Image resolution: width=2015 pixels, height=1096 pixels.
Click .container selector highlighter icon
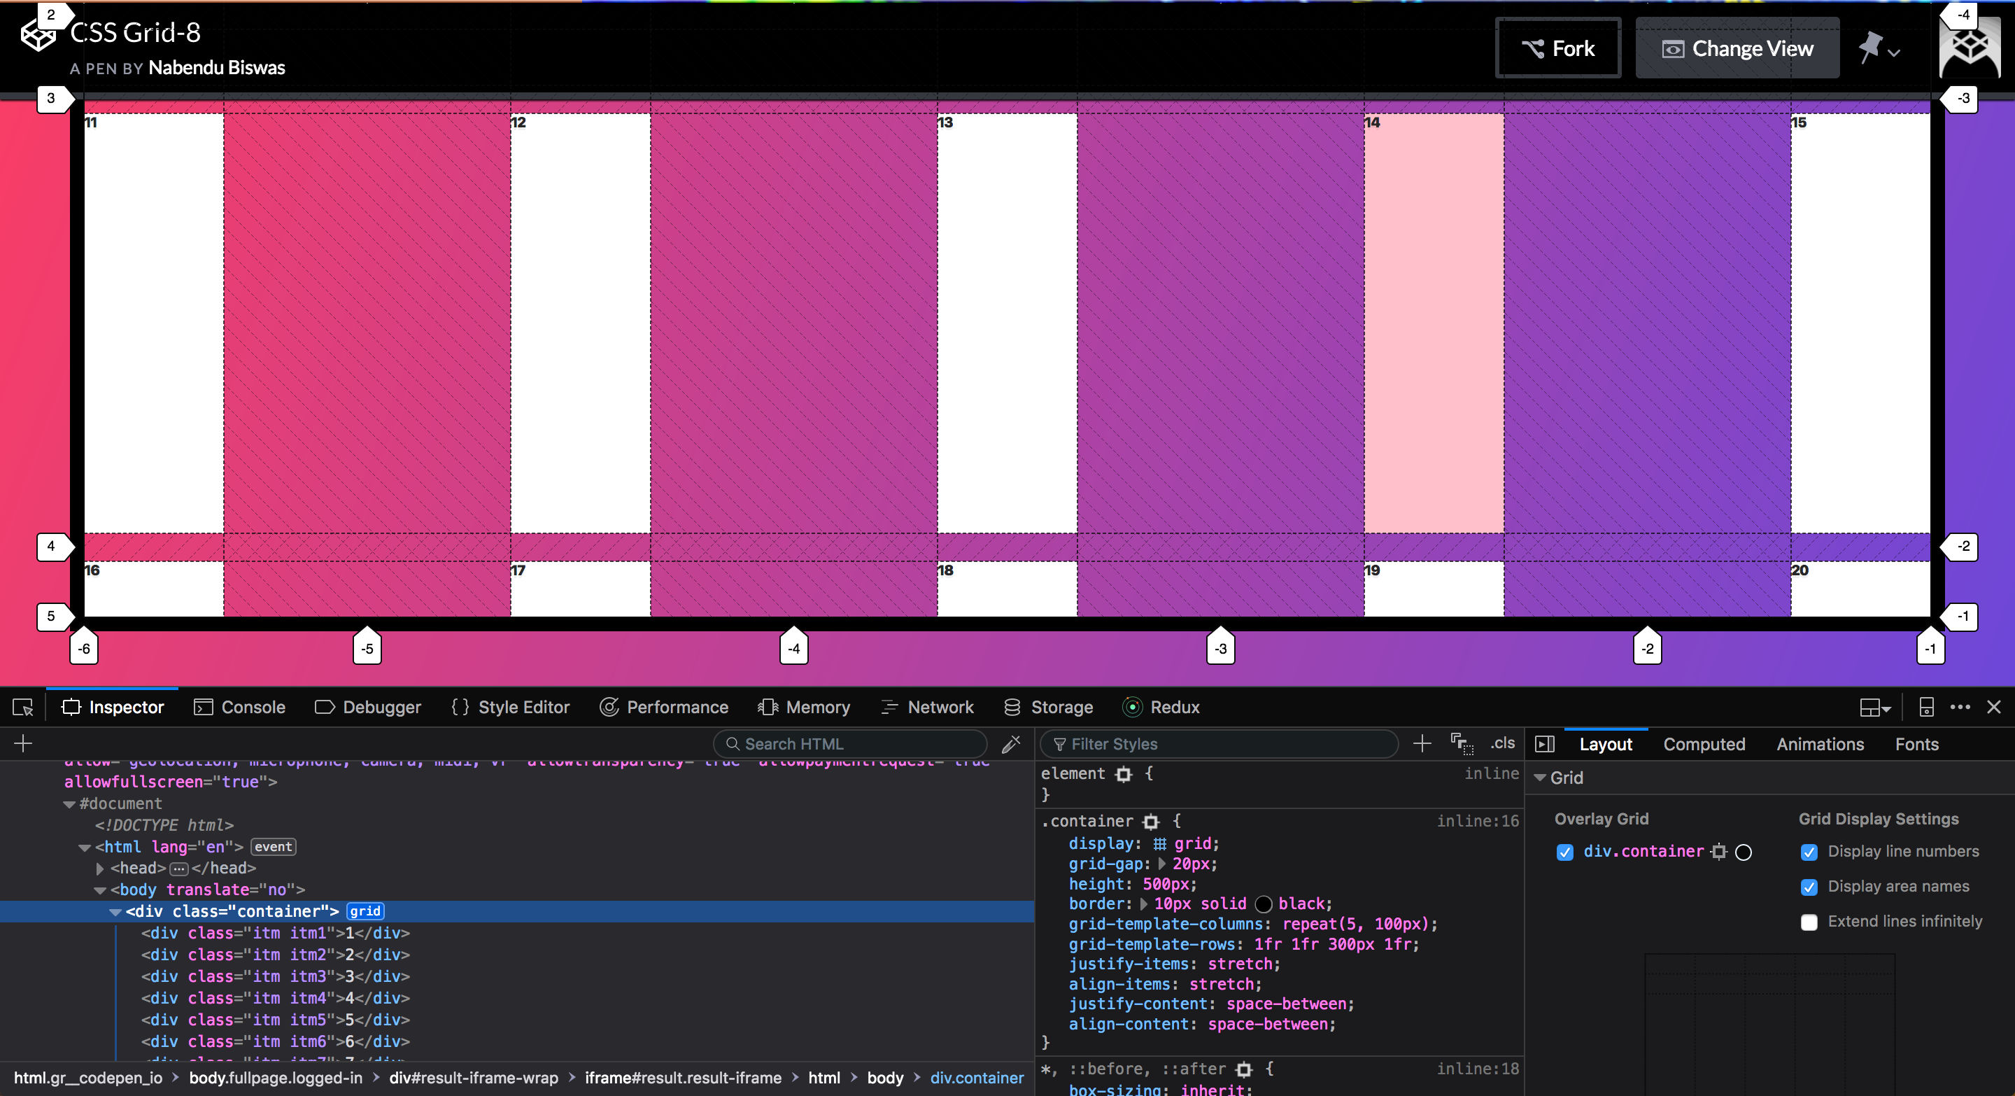coord(1151,822)
